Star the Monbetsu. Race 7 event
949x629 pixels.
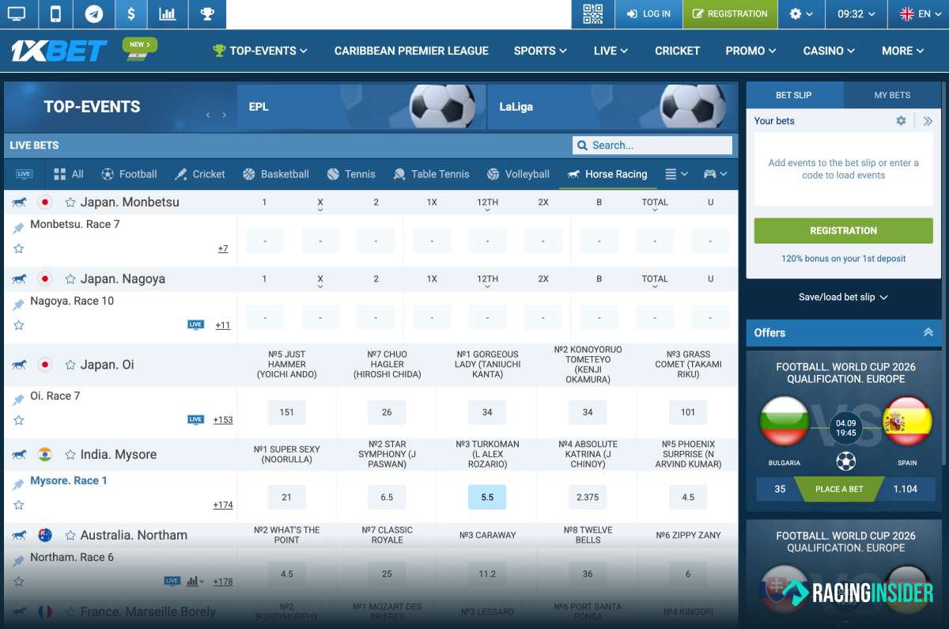pyautogui.click(x=19, y=248)
